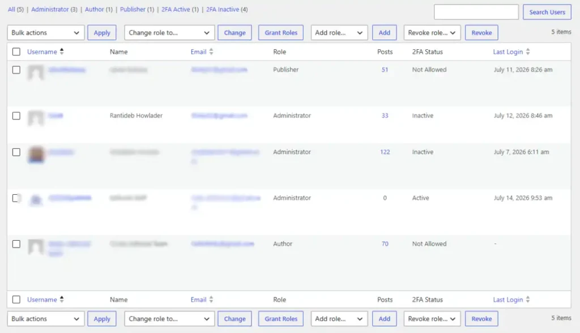This screenshot has height=333, width=580.
Task: Show only 2FA Inactive users
Action: (227, 9)
